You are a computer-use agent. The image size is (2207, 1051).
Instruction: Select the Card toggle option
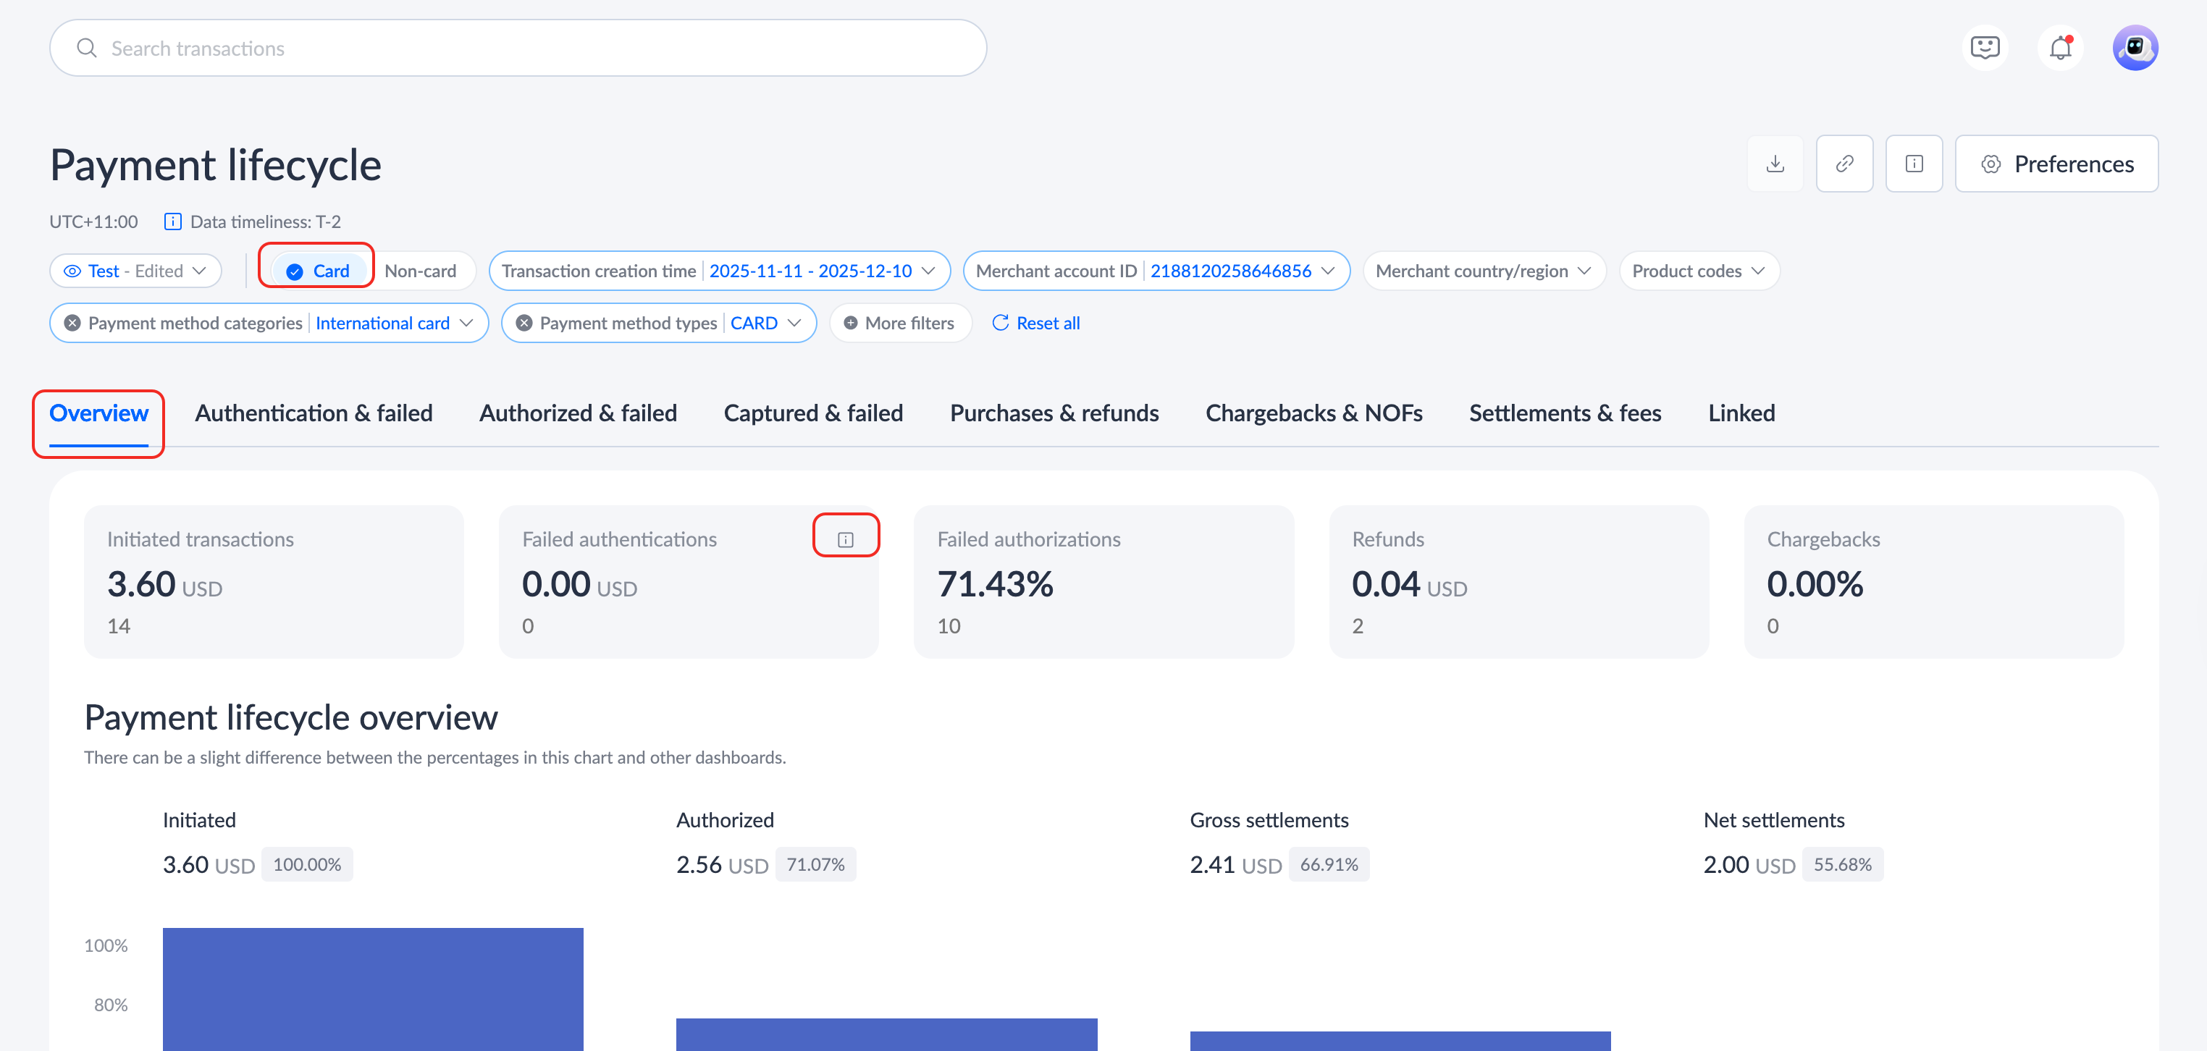[x=318, y=271]
